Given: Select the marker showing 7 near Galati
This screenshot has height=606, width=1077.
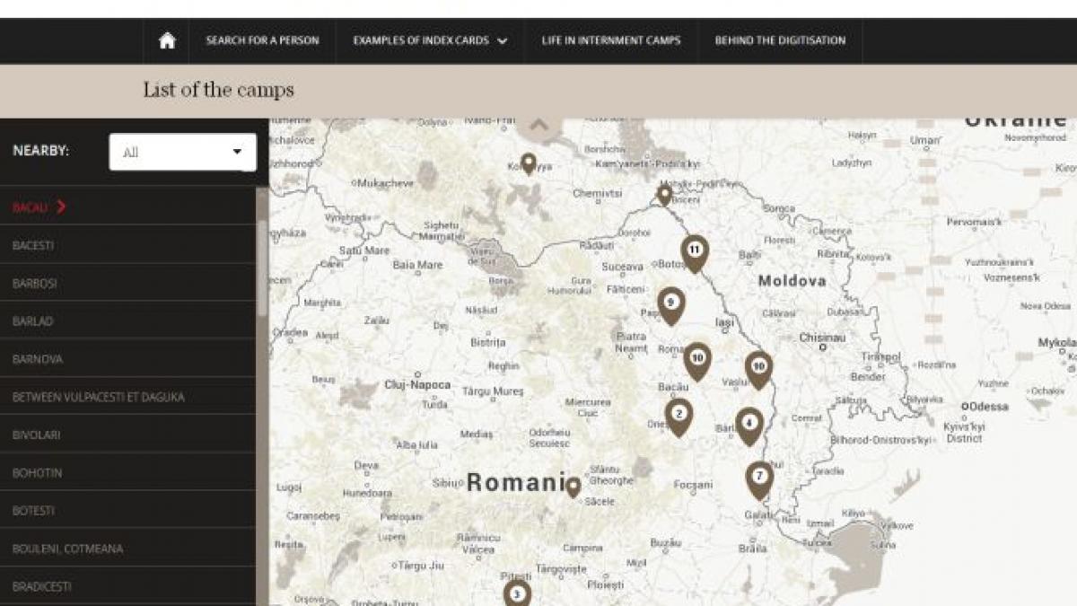Looking at the screenshot, I should click(x=758, y=475).
